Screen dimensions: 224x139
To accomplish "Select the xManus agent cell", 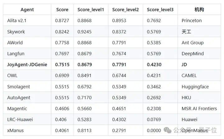I will pyautogui.click(x=16, y=130).
